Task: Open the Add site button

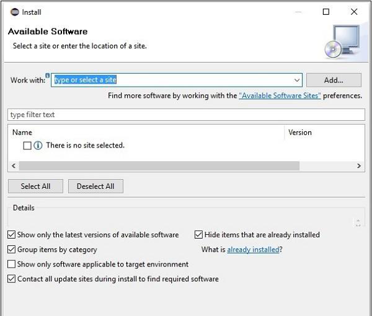Action: [x=334, y=80]
